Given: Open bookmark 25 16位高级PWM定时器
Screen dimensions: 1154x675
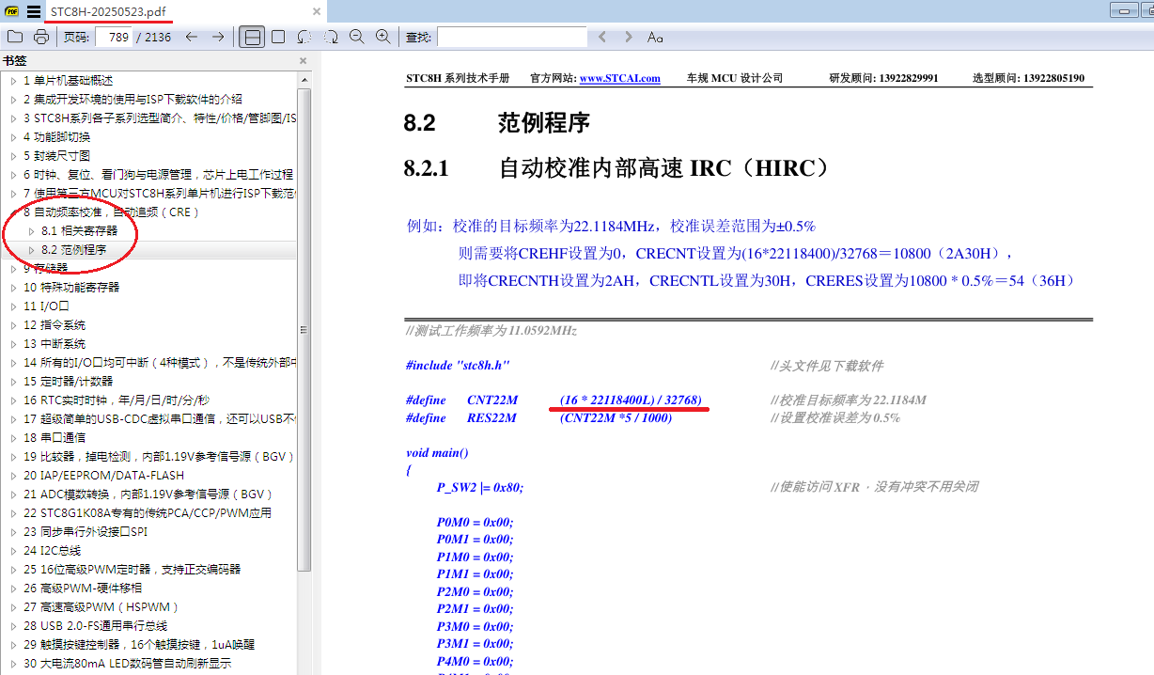Looking at the screenshot, I should click(x=133, y=569).
